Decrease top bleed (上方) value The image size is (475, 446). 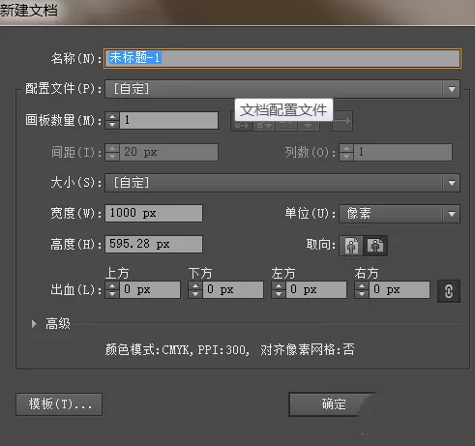point(112,294)
